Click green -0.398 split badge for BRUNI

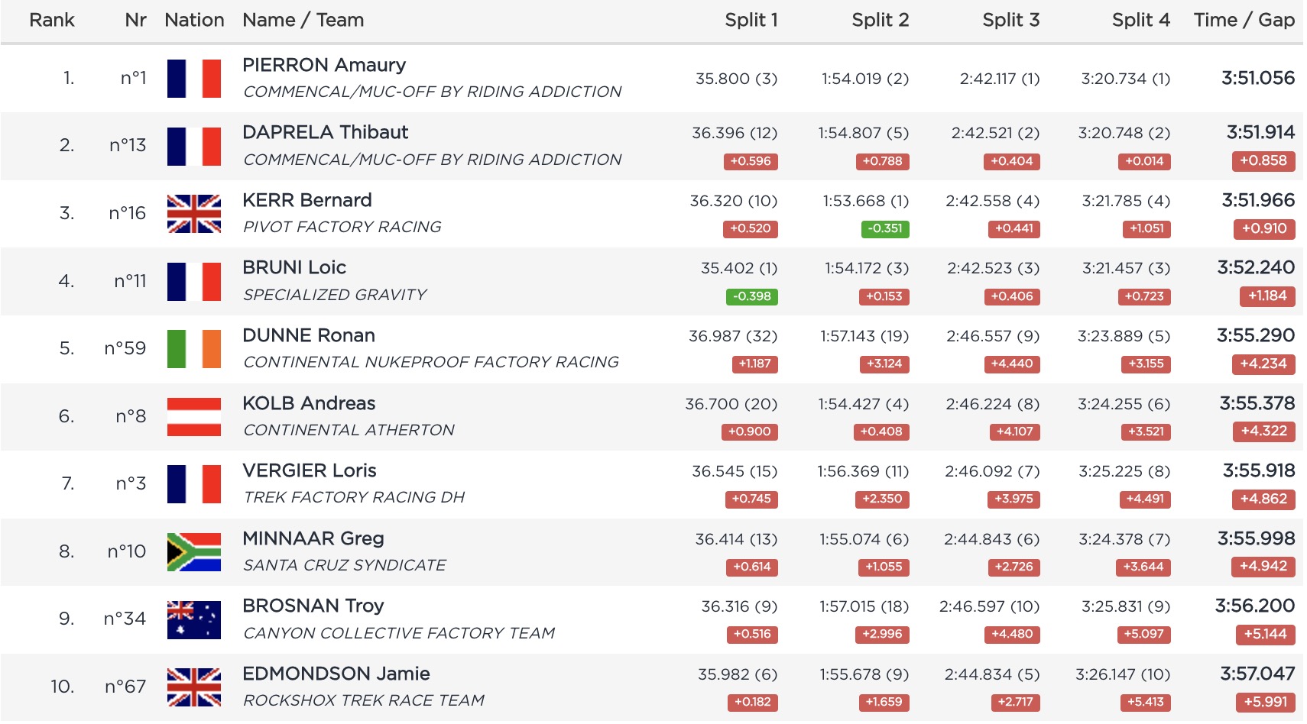coord(751,296)
